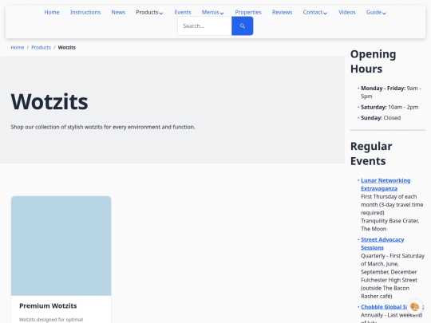This screenshot has width=431, height=323.
Task: Open the Chobble Global event link
Action: tap(384, 307)
